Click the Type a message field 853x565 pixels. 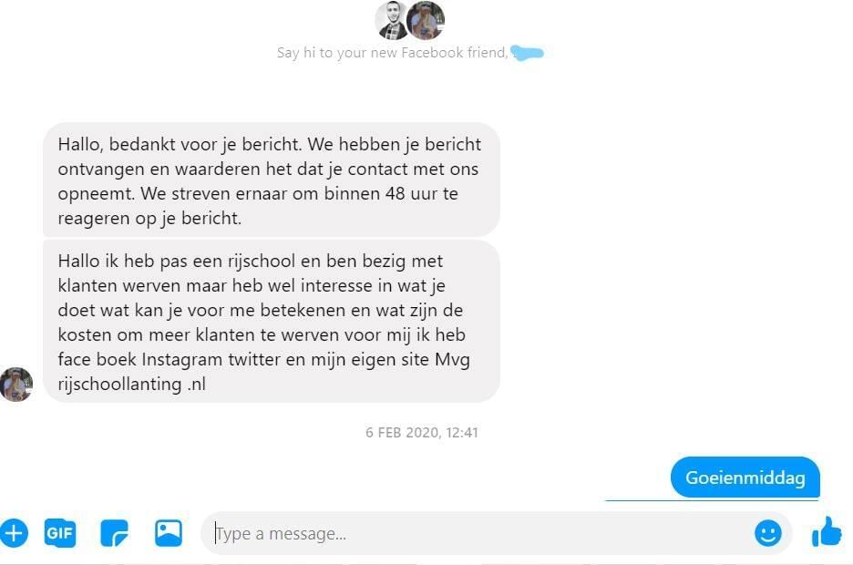pos(478,533)
